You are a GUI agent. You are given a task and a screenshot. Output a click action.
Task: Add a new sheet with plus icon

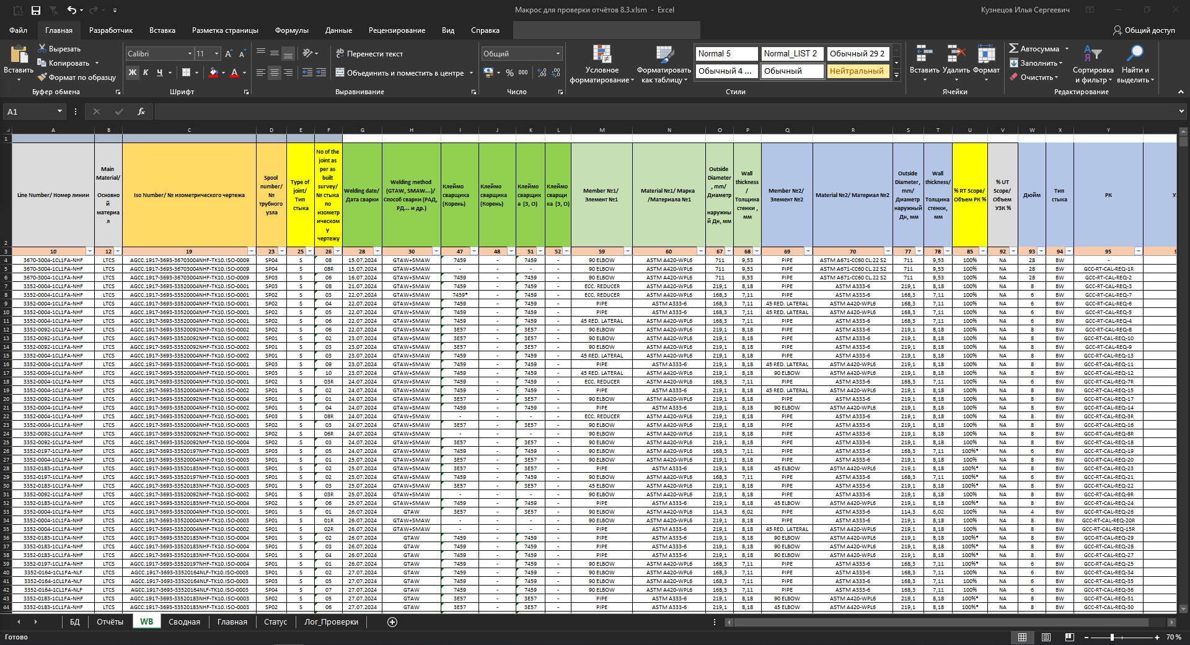(392, 622)
